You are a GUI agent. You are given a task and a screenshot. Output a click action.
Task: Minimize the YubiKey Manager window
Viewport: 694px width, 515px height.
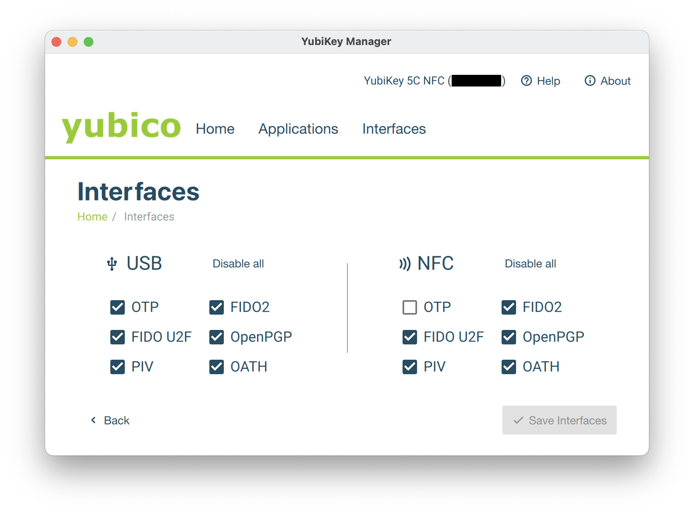point(72,42)
